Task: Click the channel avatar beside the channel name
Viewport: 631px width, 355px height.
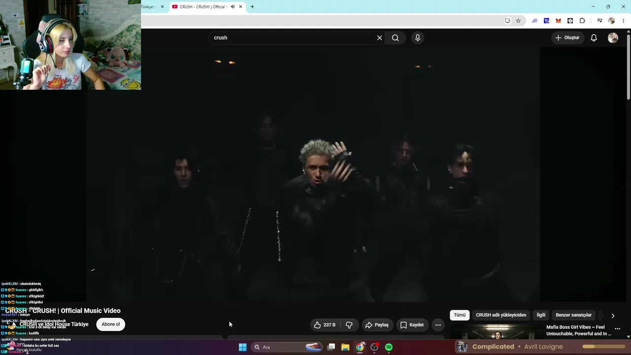Action: (11, 325)
